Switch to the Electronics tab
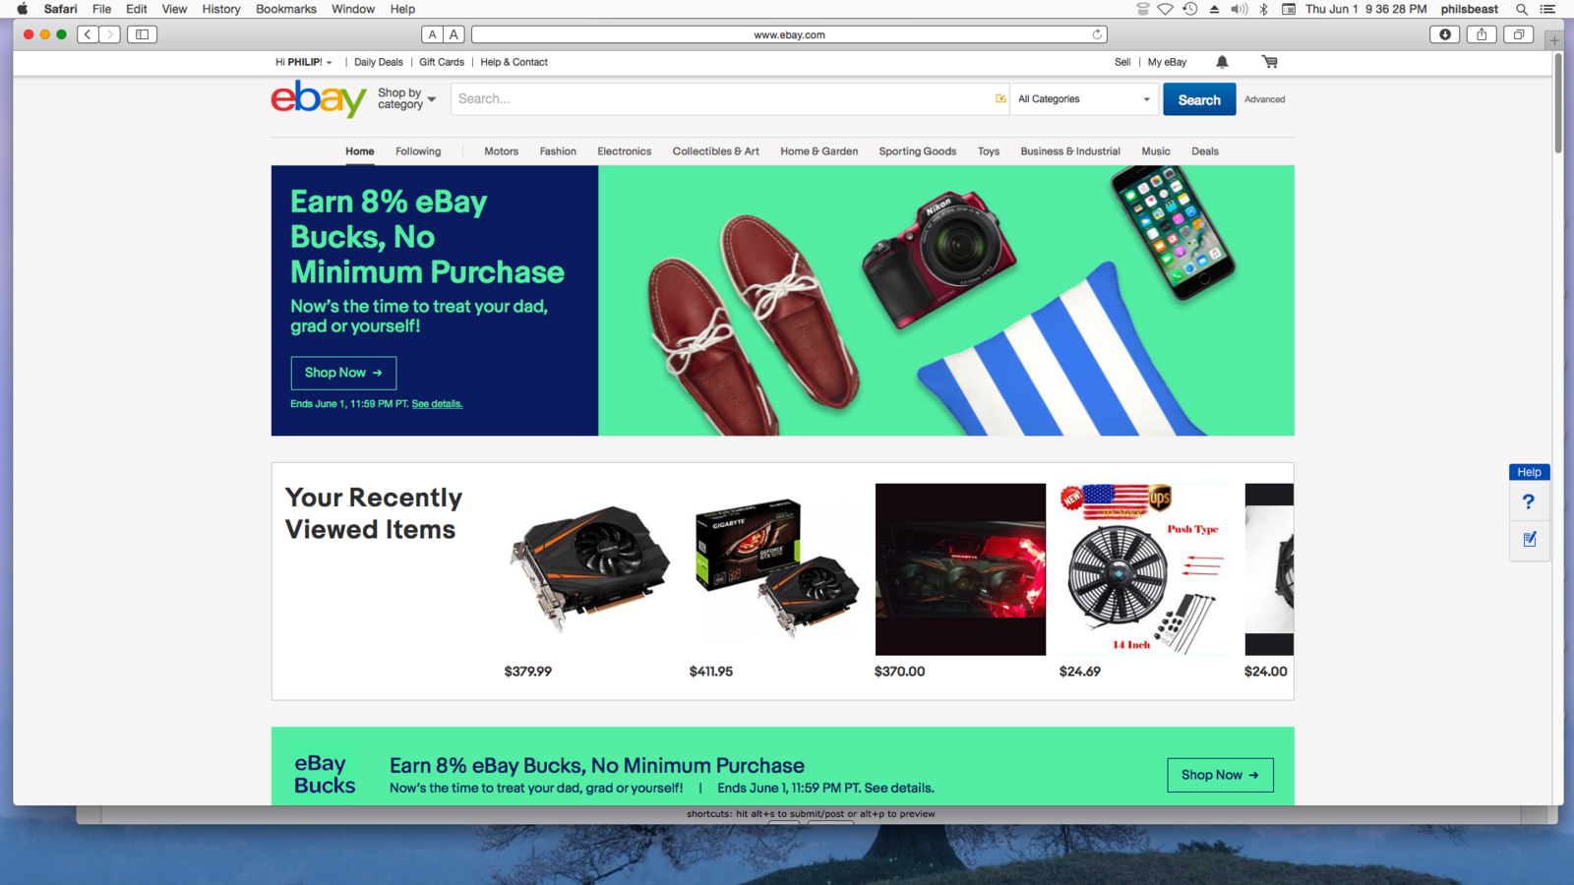Screen dimensions: 1574x885 [x=625, y=151]
